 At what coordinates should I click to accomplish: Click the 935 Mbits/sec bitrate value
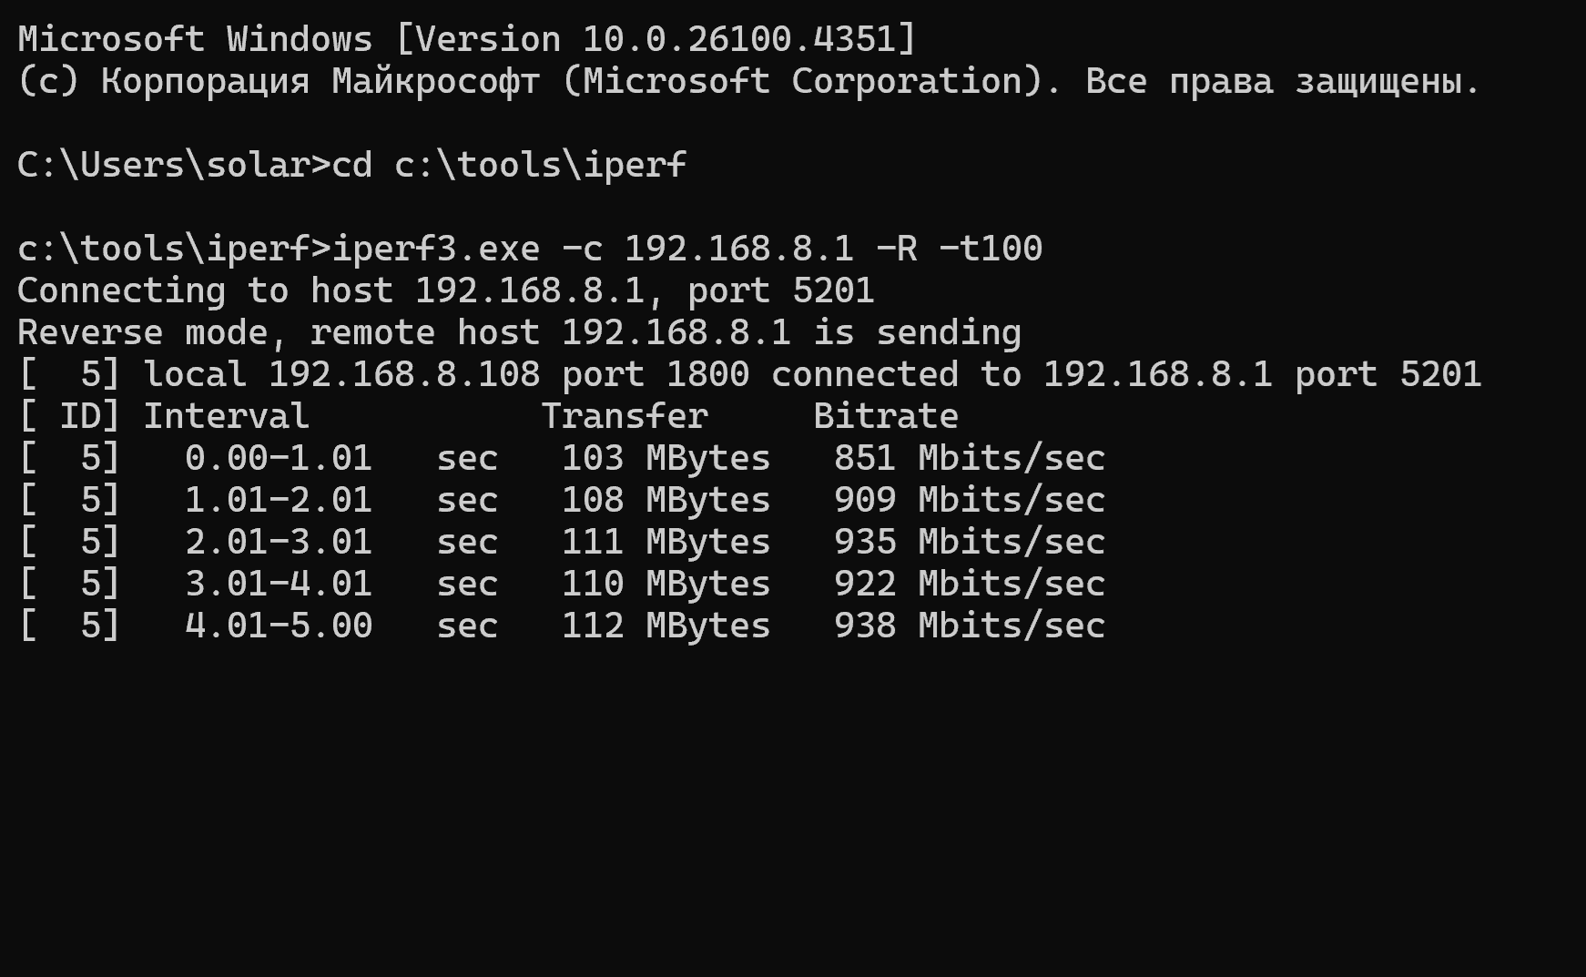click(x=970, y=542)
